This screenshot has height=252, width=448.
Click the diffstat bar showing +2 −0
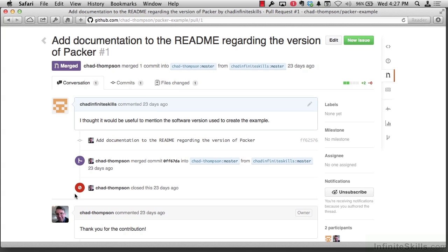coord(358,83)
